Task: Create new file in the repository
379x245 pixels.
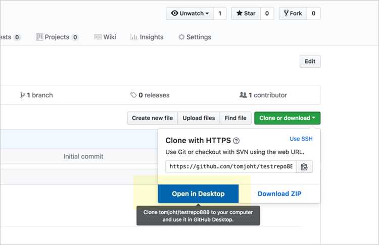Action: [x=152, y=118]
